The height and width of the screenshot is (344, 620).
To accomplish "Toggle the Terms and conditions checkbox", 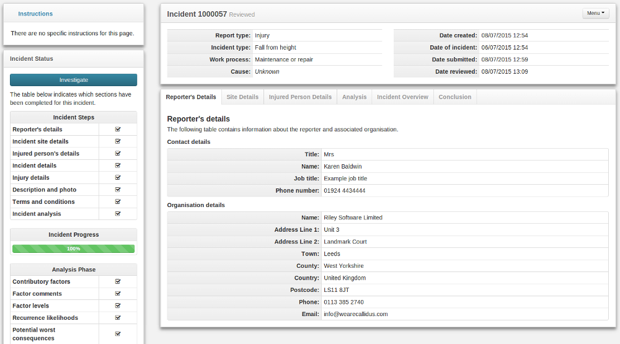I will coord(118,202).
